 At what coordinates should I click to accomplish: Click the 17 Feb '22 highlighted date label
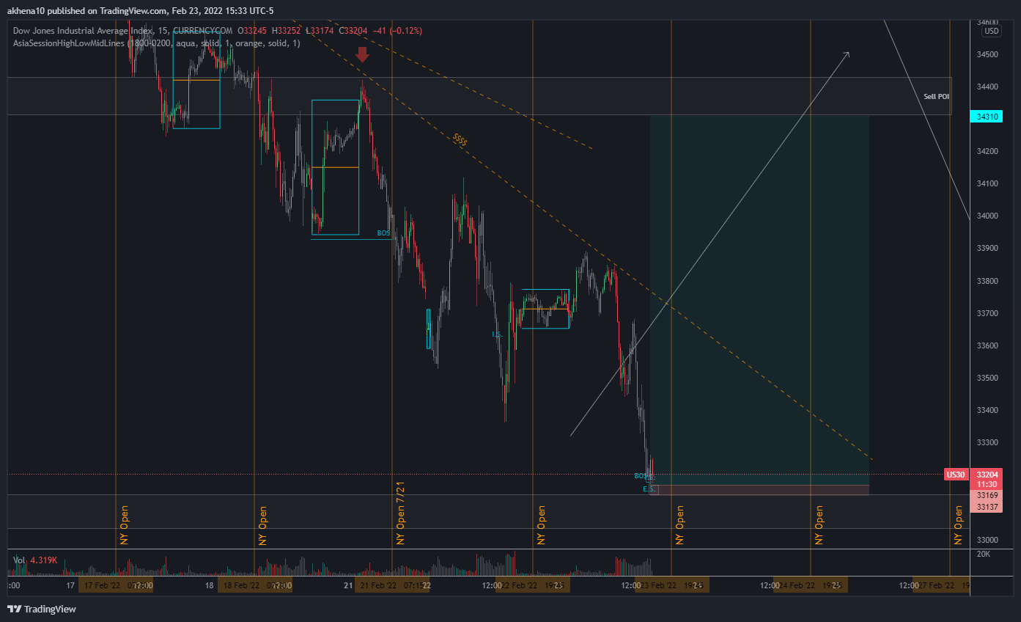[116, 585]
